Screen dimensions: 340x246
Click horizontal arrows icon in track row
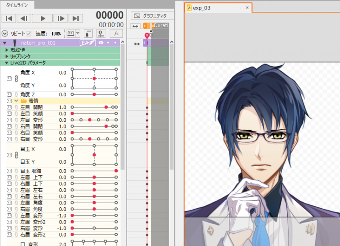coord(137,44)
